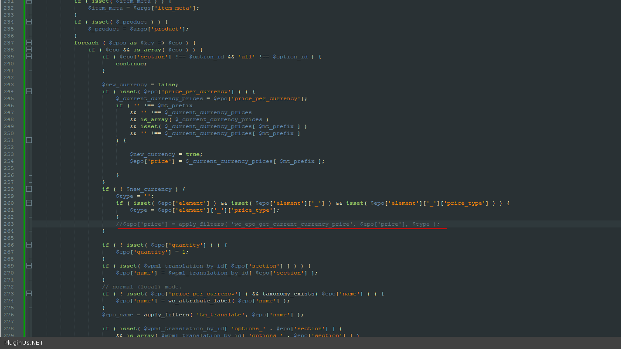Collapse options block at line 278
621x349 pixels.
[29, 329]
